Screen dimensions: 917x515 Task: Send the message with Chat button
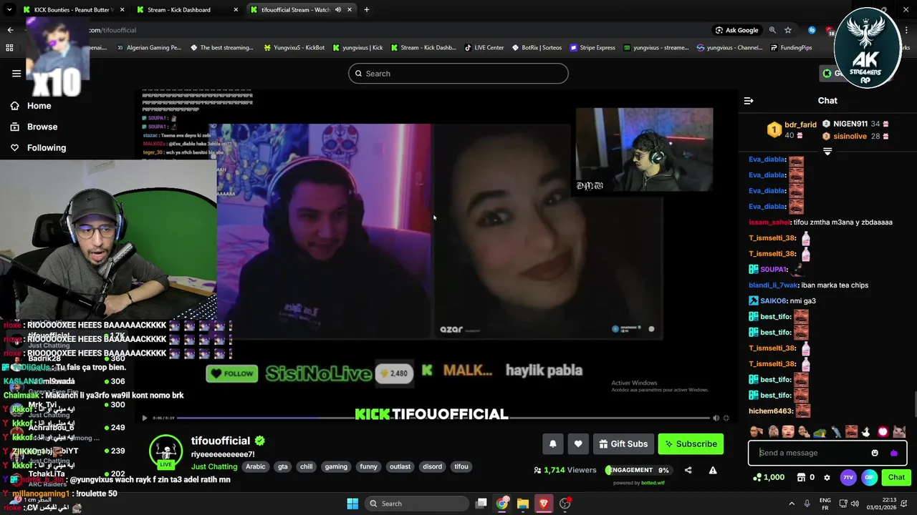click(x=896, y=477)
